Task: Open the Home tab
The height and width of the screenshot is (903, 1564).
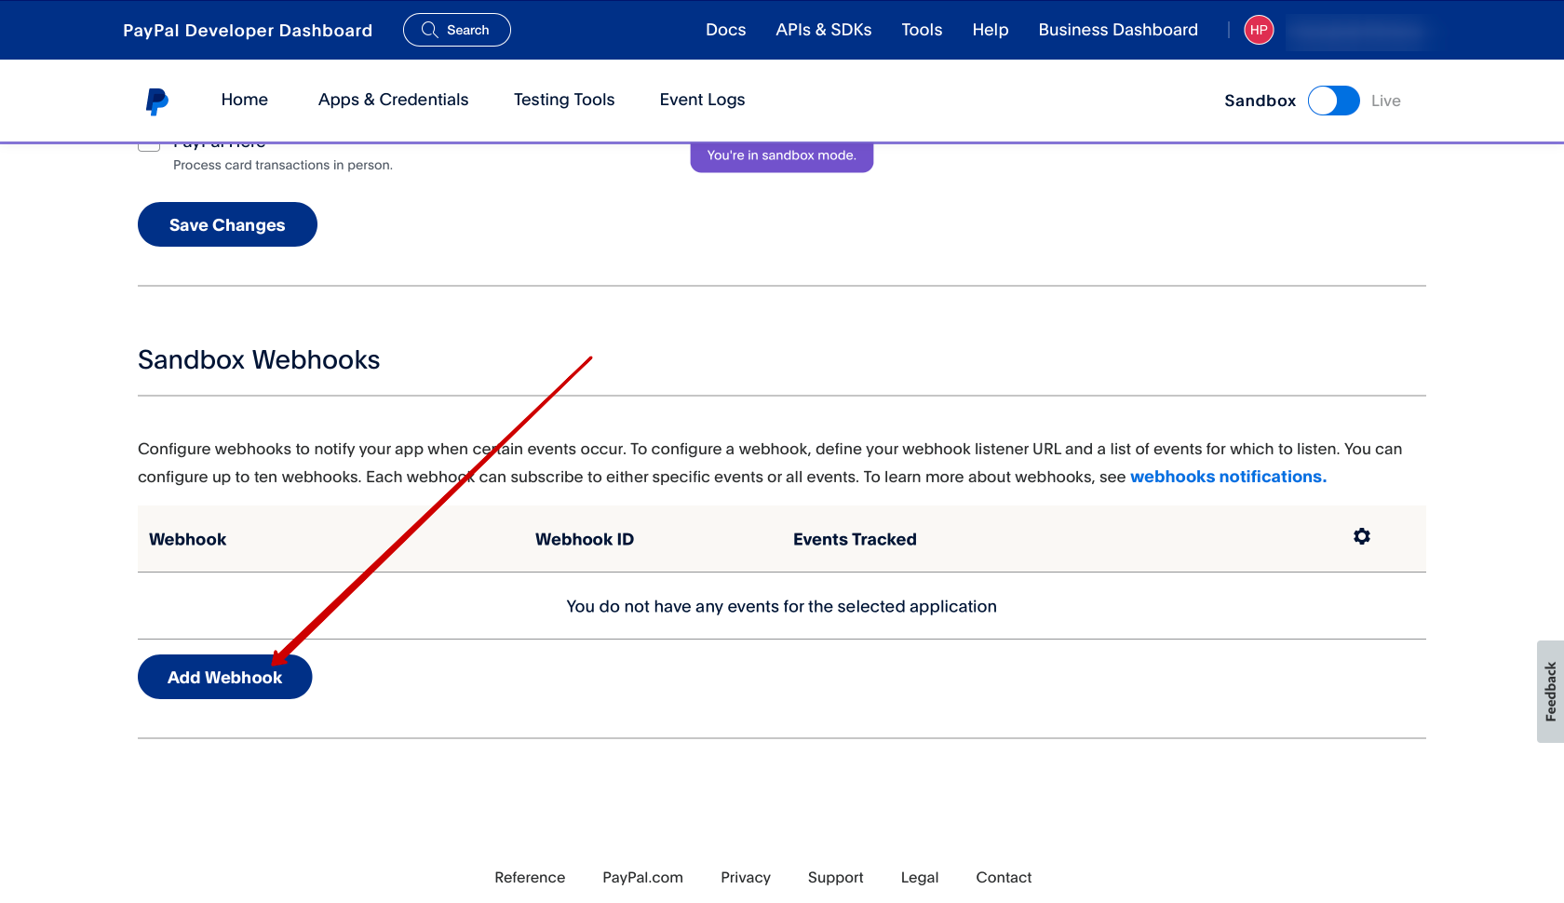Action: click(245, 100)
